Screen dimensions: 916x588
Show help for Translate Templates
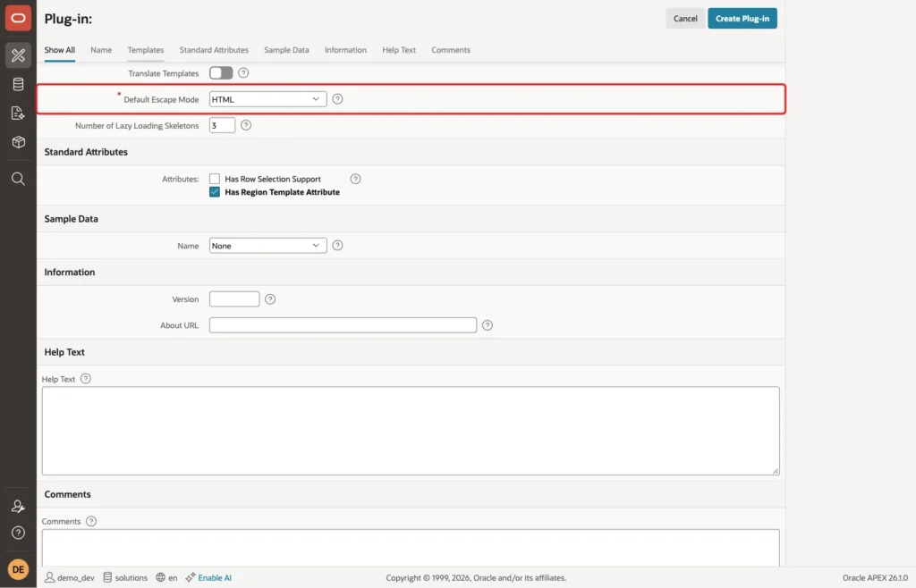pyautogui.click(x=243, y=73)
